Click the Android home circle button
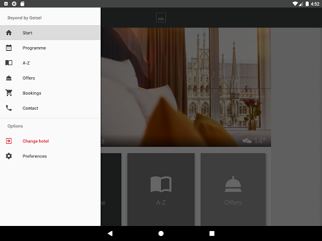The image size is (322, 241). [x=161, y=233]
